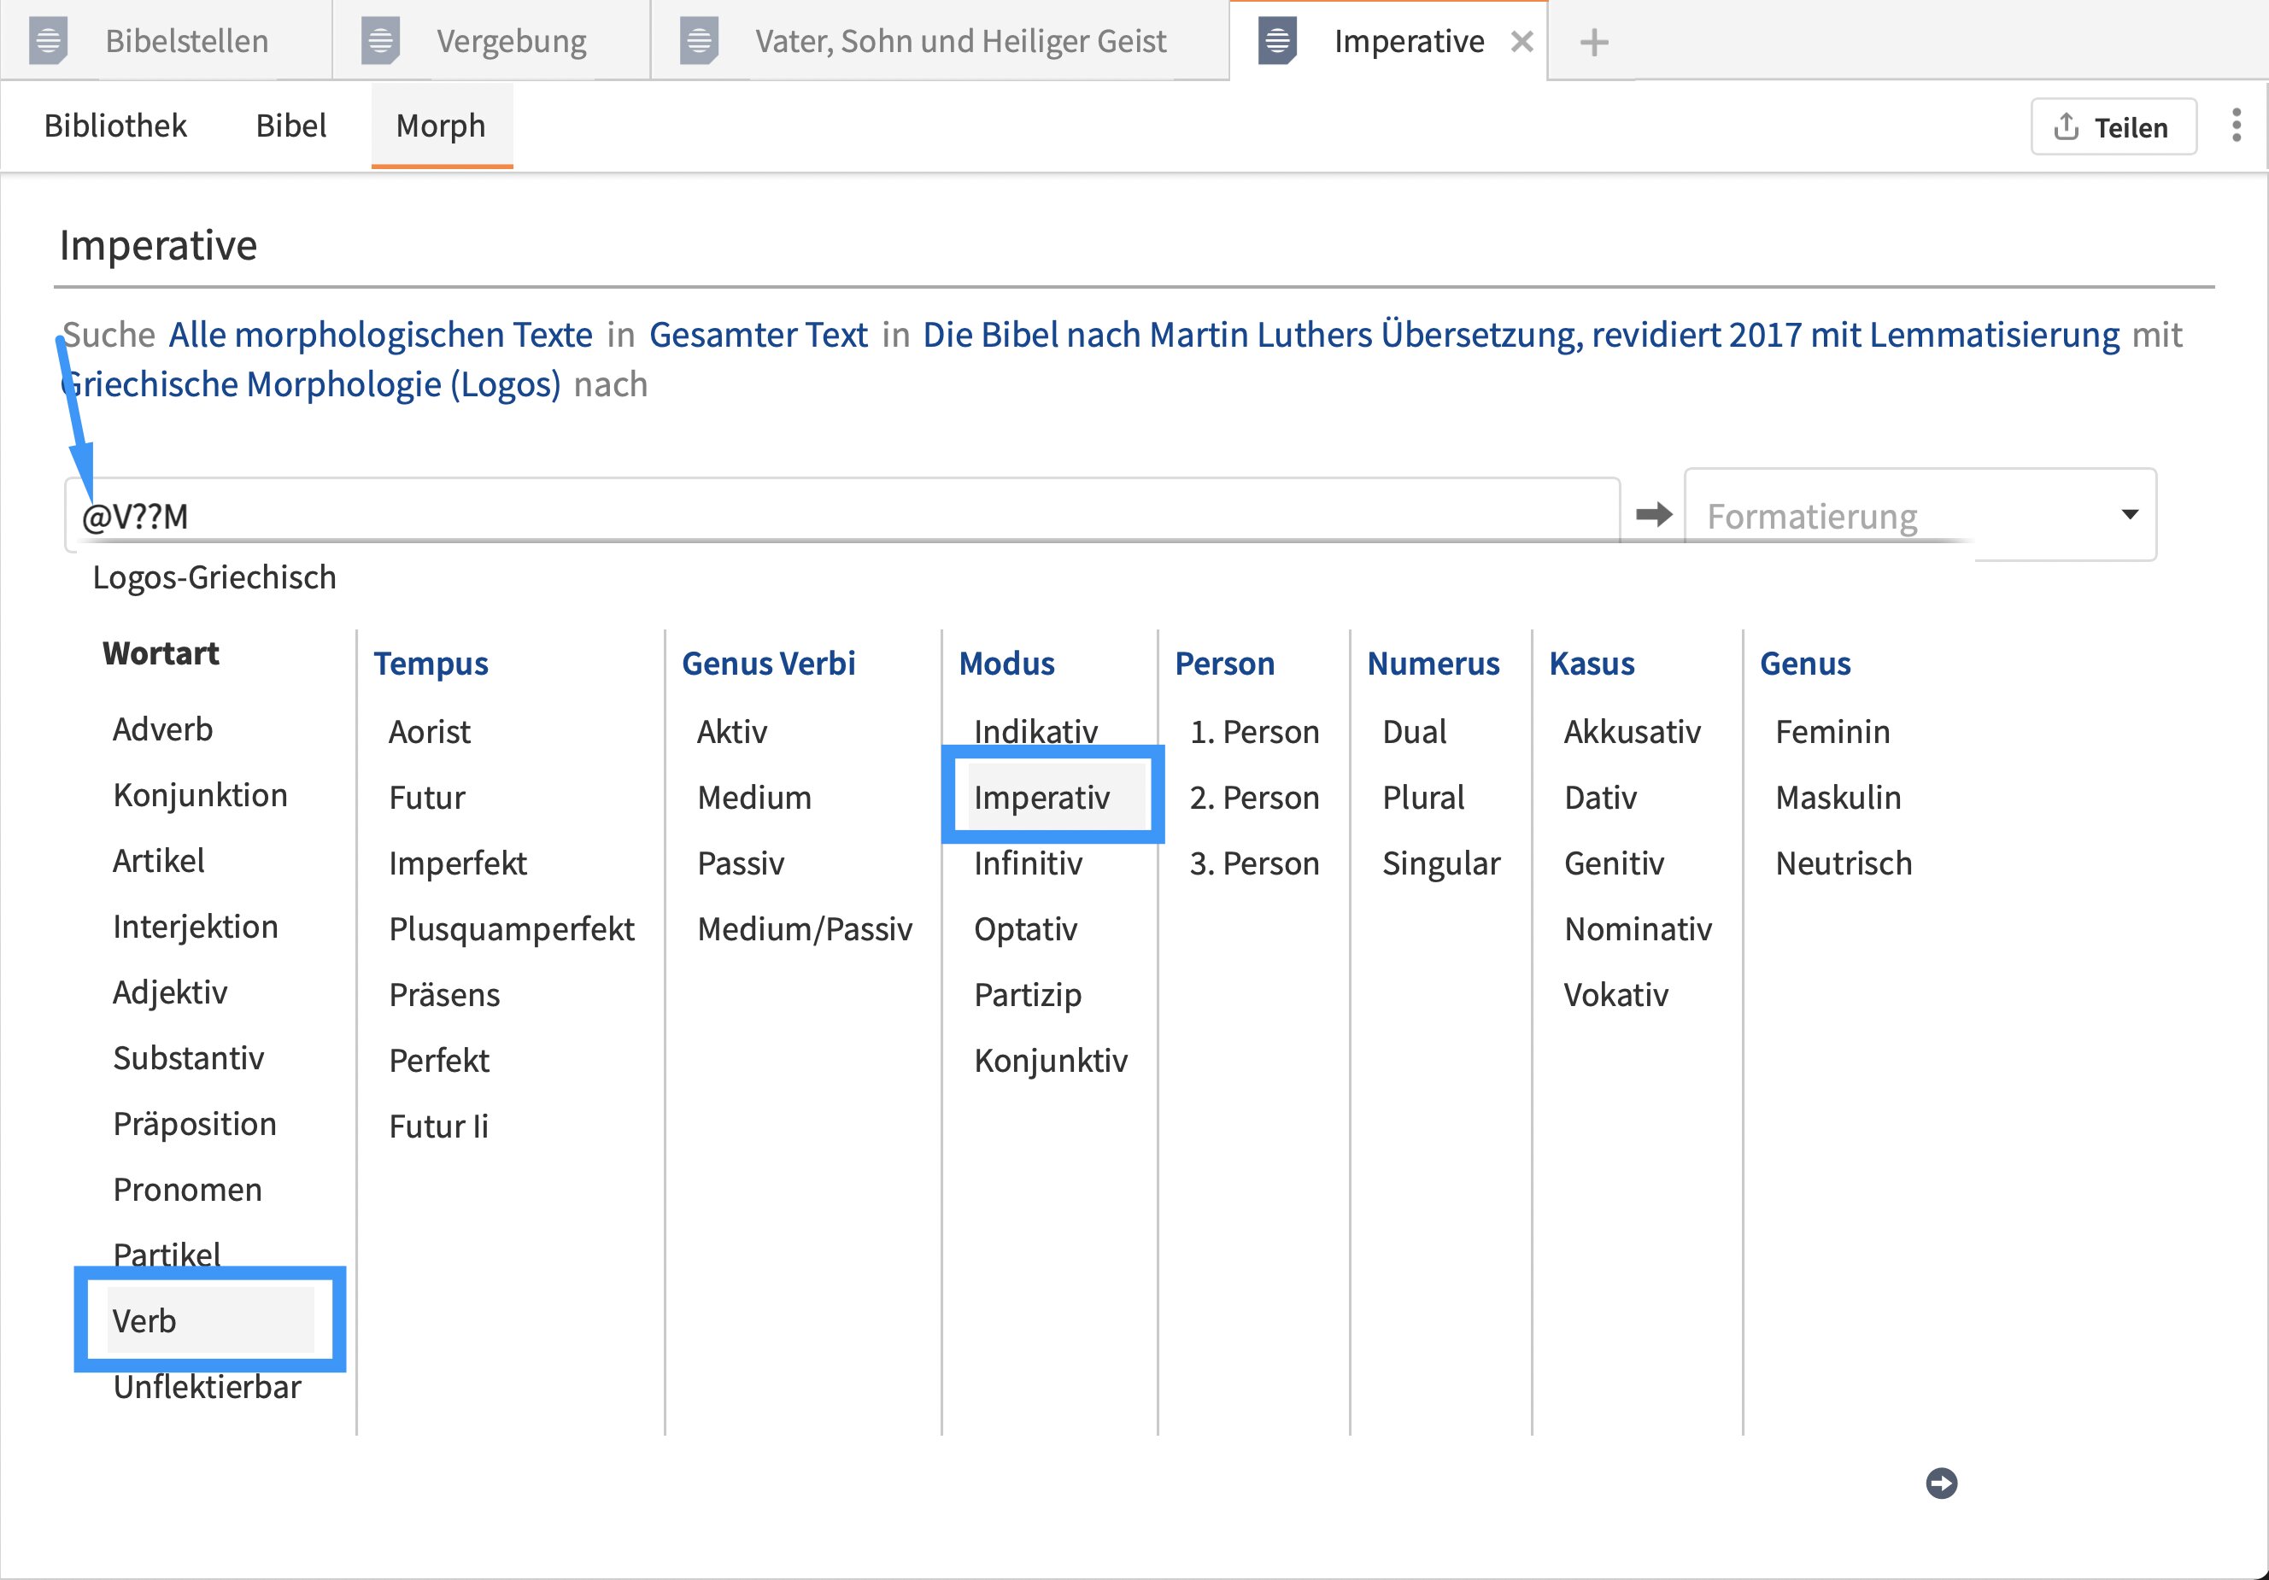Click the round arrow button at bottom right

[1941, 1483]
